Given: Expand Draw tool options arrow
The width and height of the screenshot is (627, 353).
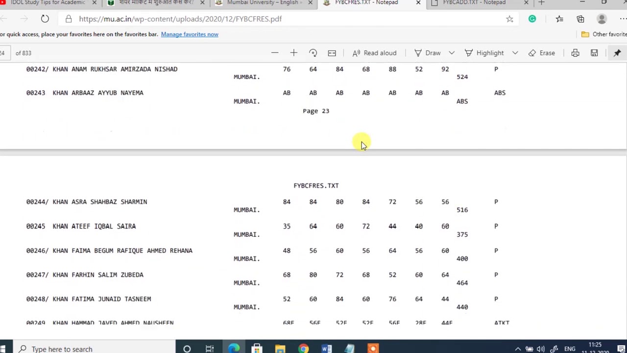Looking at the screenshot, I should tap(451, 53).
